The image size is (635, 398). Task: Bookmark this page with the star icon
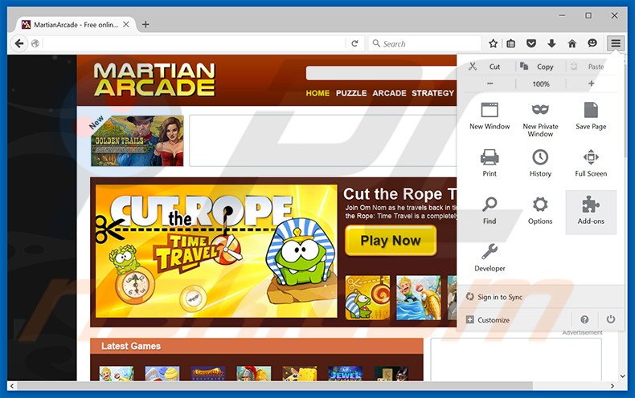493,43
